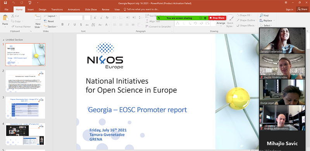Toggle Align Right paragraph
Image resolution: width=310 pixels, height=151 pixels.
127,25
